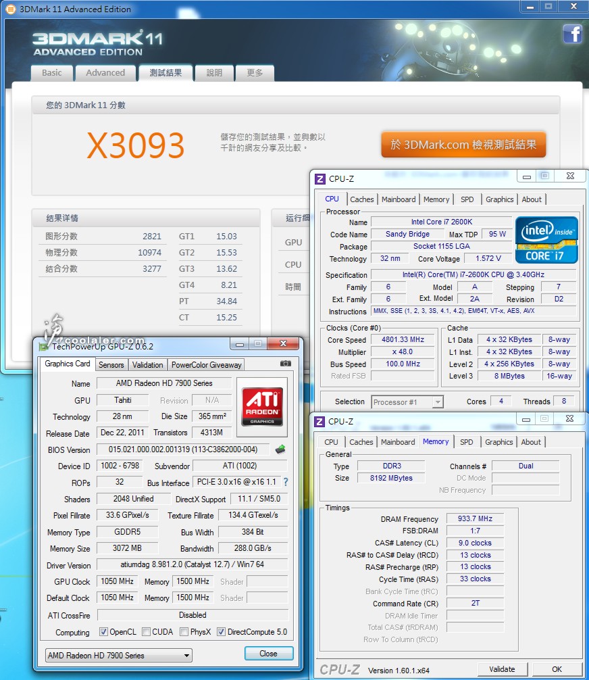Viewport: 589px width, 680px height.
Task: Click the Release Date value Dec 22, 2011
Action: (x=122, y=433)
